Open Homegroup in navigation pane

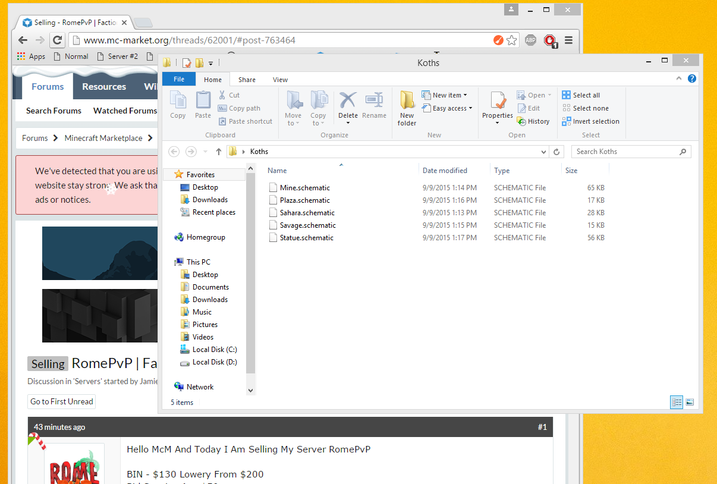pos(200,237)
